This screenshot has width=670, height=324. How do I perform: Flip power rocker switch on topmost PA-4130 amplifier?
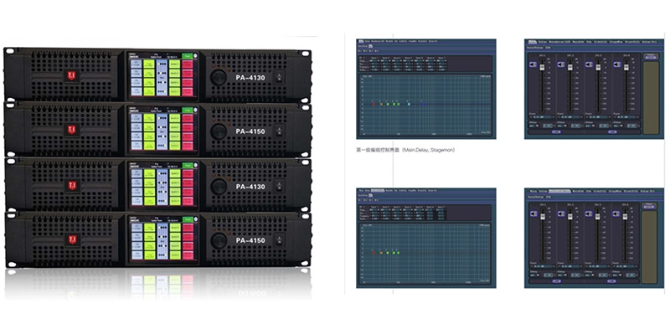point(279,77)
